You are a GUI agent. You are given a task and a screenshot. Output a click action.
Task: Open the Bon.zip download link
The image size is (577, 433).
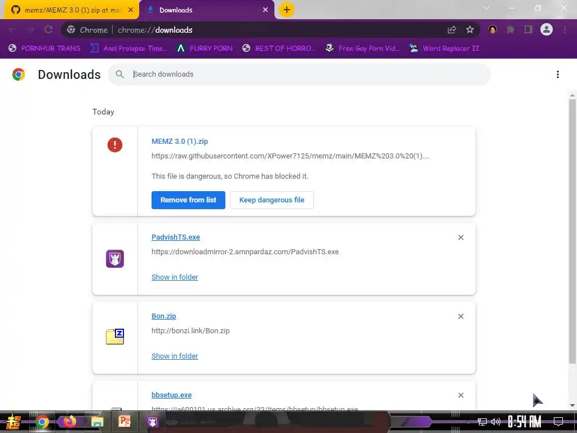[164, 316]
